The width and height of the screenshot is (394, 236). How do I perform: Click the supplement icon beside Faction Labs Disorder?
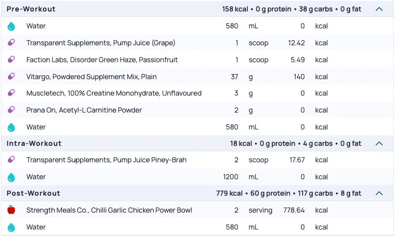[x=11, y=60]
